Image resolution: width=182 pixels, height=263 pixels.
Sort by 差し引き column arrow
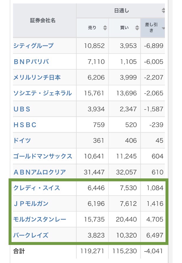pyautogui.click(x=163, y=28)
